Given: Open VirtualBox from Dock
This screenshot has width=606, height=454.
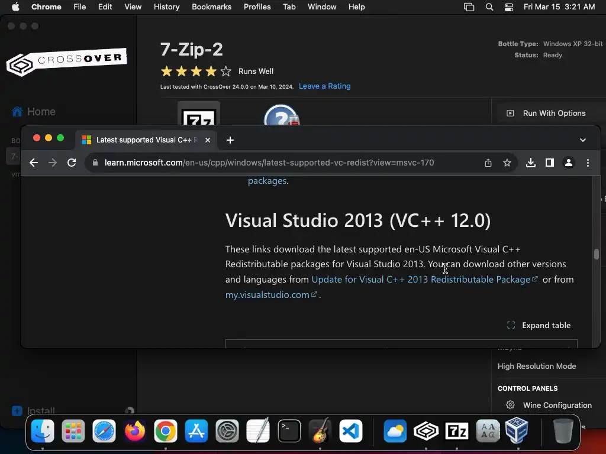Looking at the screenshot, I should (517, 430).
